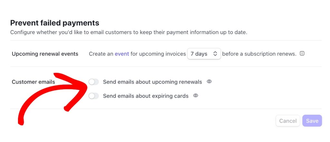330x142 pixels.
Task: Click the "Customer emails" row label
Action: pyautogui.click(x=34, y=82)
